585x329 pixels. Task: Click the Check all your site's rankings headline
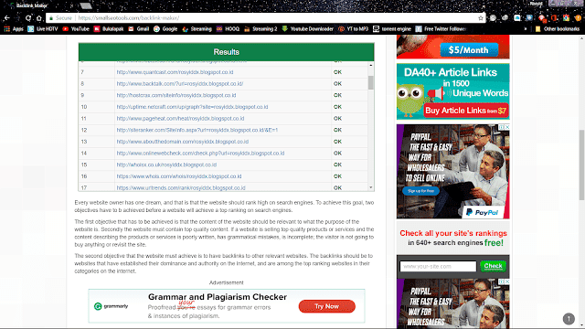click(x=453, y=233)
